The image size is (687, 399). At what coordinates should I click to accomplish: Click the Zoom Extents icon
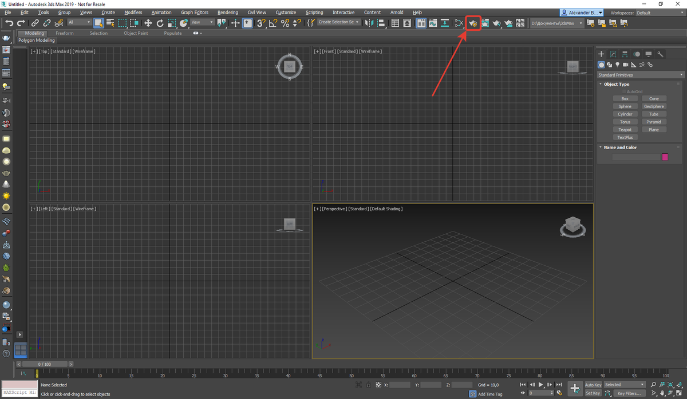[x=670, y=384]
